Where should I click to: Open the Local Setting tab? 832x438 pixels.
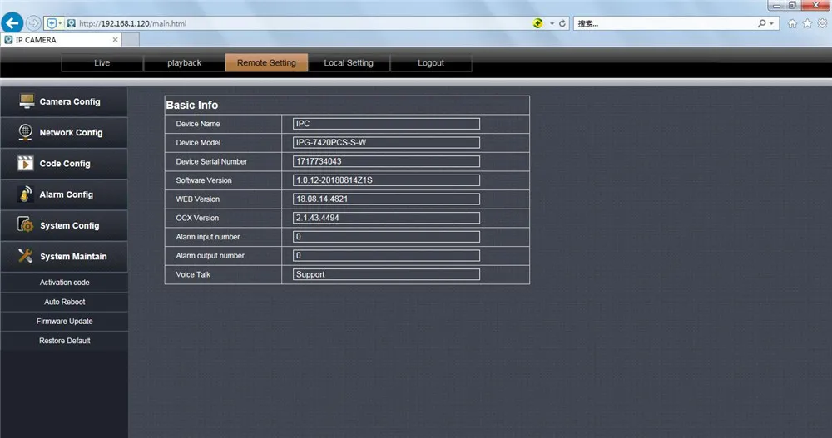tap(349, 62)
